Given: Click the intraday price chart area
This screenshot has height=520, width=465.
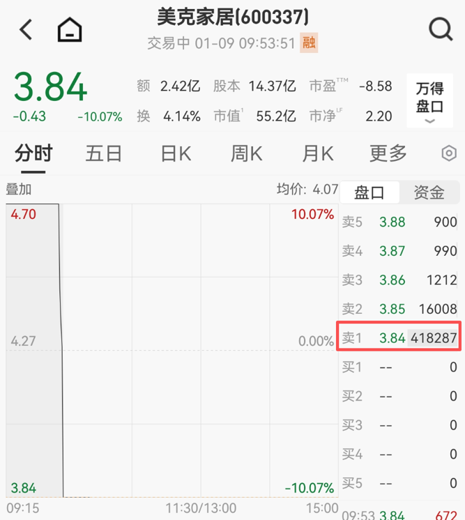Looking at the screenshot, I should [171, 349].
